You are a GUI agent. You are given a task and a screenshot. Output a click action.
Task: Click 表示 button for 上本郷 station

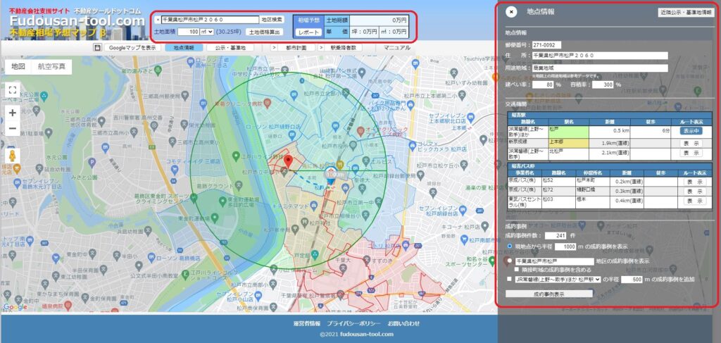691,143
